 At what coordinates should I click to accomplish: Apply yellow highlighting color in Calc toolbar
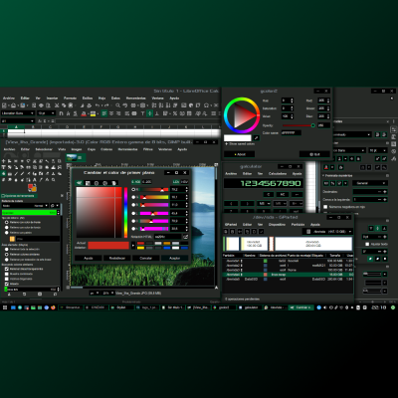[93, 113]
